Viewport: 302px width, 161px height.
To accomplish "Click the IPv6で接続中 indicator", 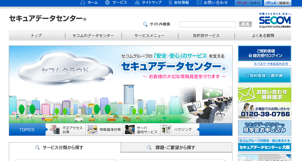I will tap(248, 3).
